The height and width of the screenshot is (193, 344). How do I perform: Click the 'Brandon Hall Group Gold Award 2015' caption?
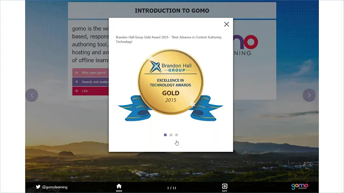coord(169,40)
